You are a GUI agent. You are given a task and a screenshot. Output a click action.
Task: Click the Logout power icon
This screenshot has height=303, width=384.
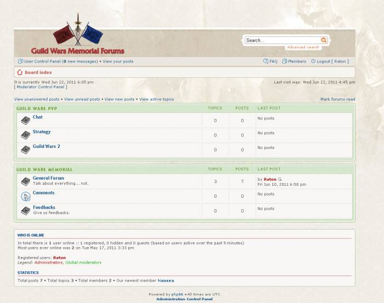pyautogui.click(x=313, y=61)
